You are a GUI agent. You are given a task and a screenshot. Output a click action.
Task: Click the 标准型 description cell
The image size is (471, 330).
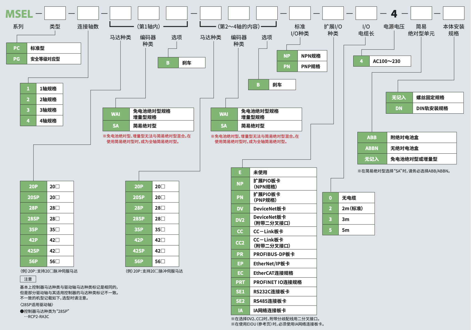click(54, 48)
